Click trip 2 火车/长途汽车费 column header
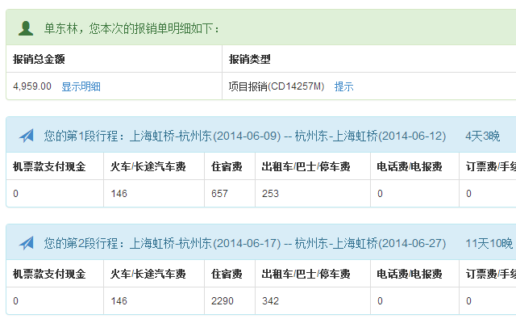The width and height of the screenshot is (516, 323). point(148,274)
